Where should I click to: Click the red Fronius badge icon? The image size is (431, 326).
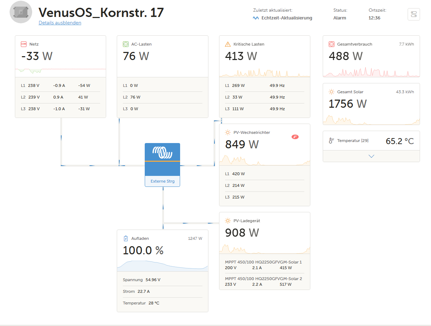point(295,137)
